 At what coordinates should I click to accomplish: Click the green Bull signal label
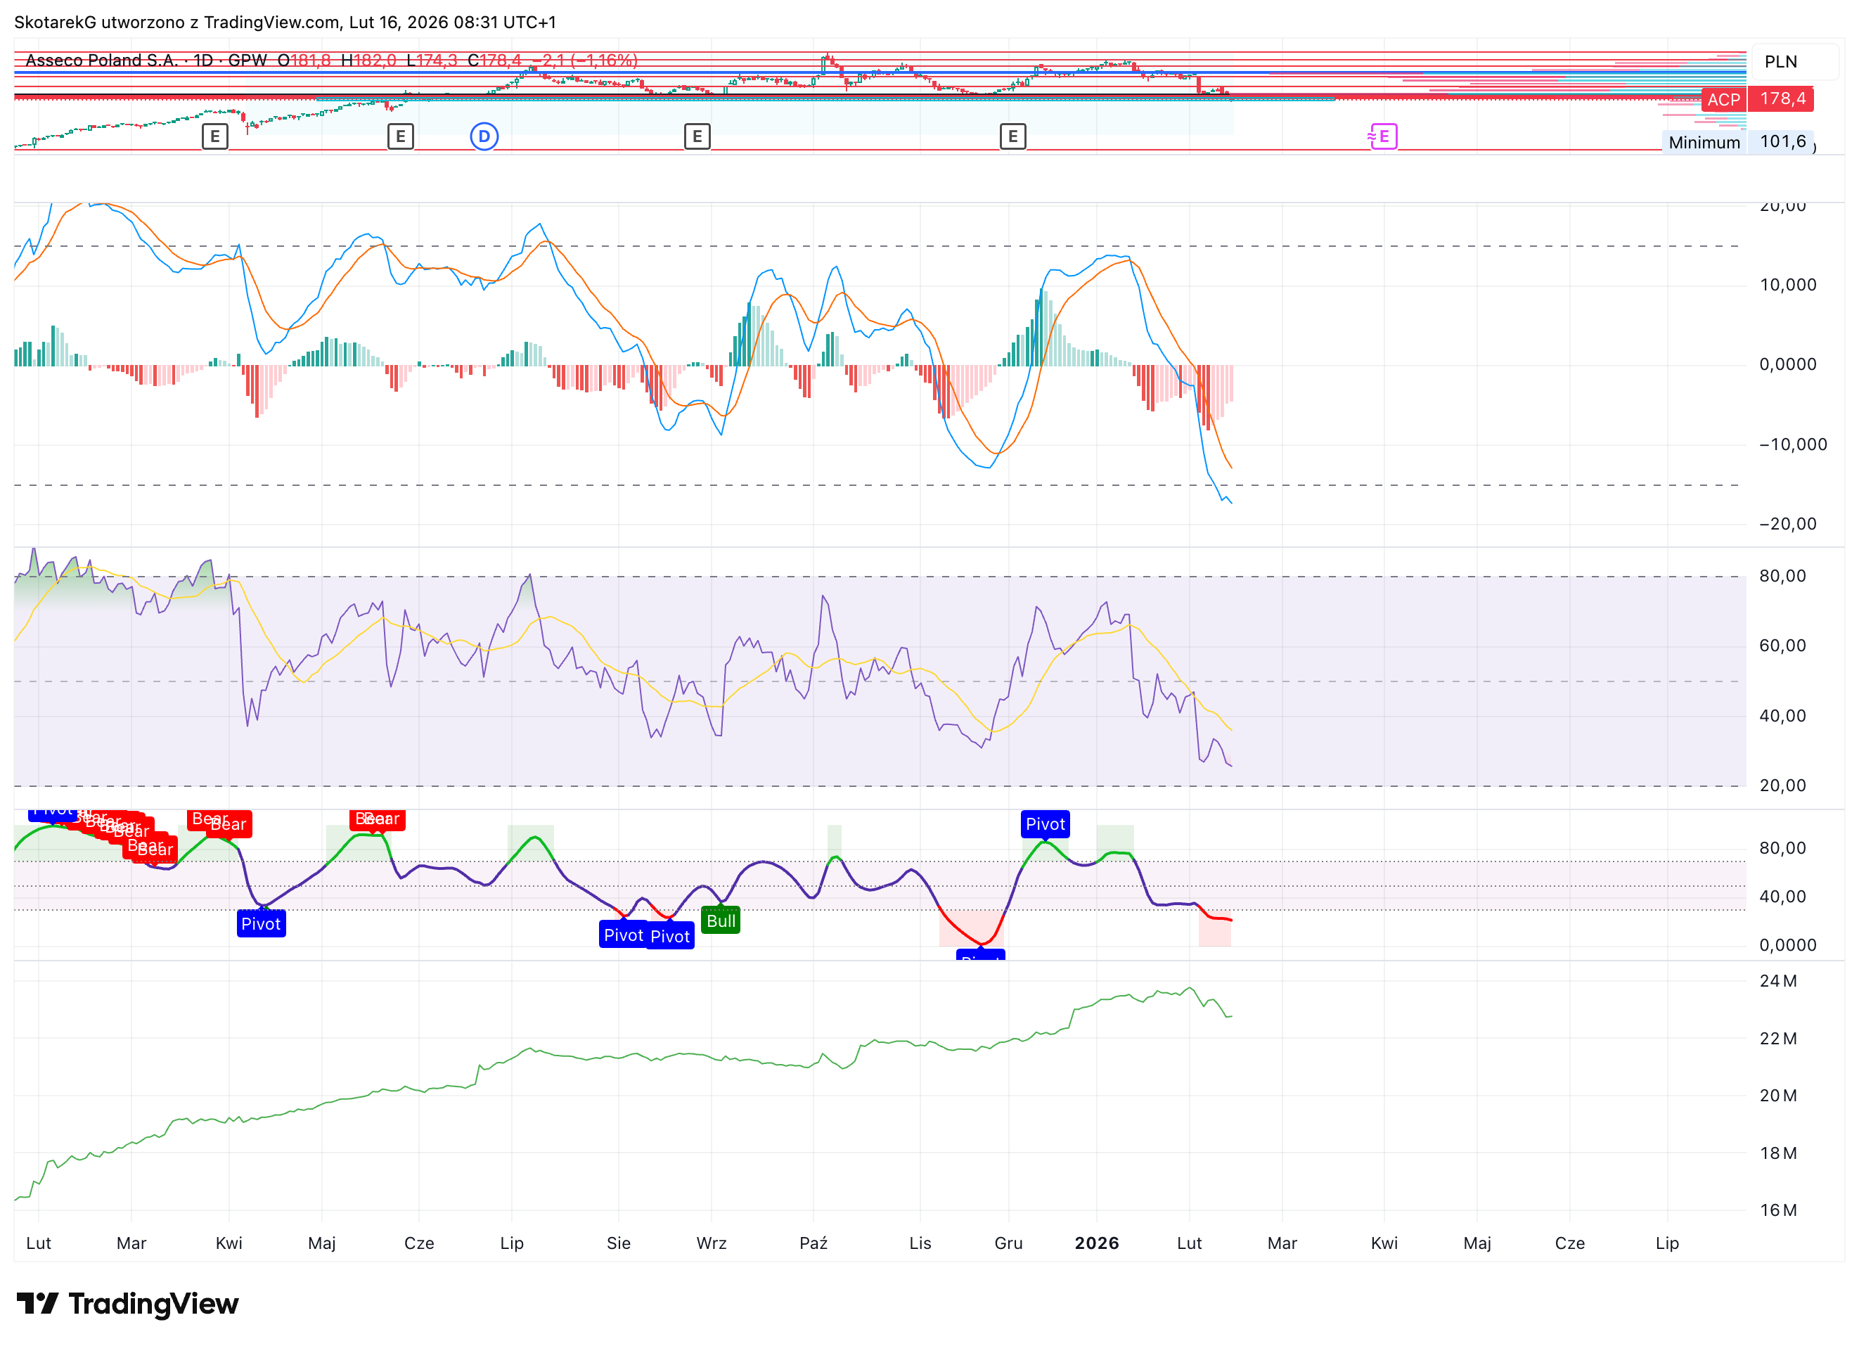click(x=721, y=921)
